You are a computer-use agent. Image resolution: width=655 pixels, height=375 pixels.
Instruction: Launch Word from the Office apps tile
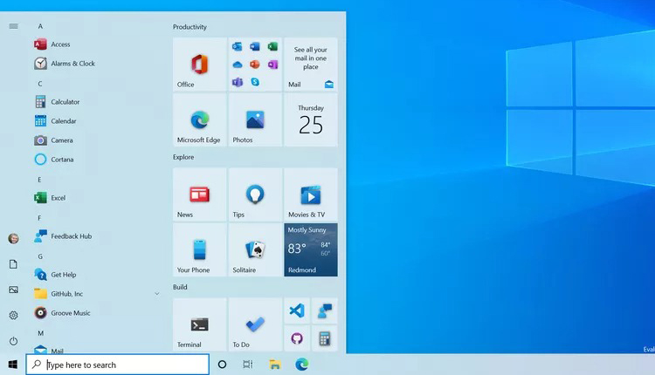[x=255, y=46]
